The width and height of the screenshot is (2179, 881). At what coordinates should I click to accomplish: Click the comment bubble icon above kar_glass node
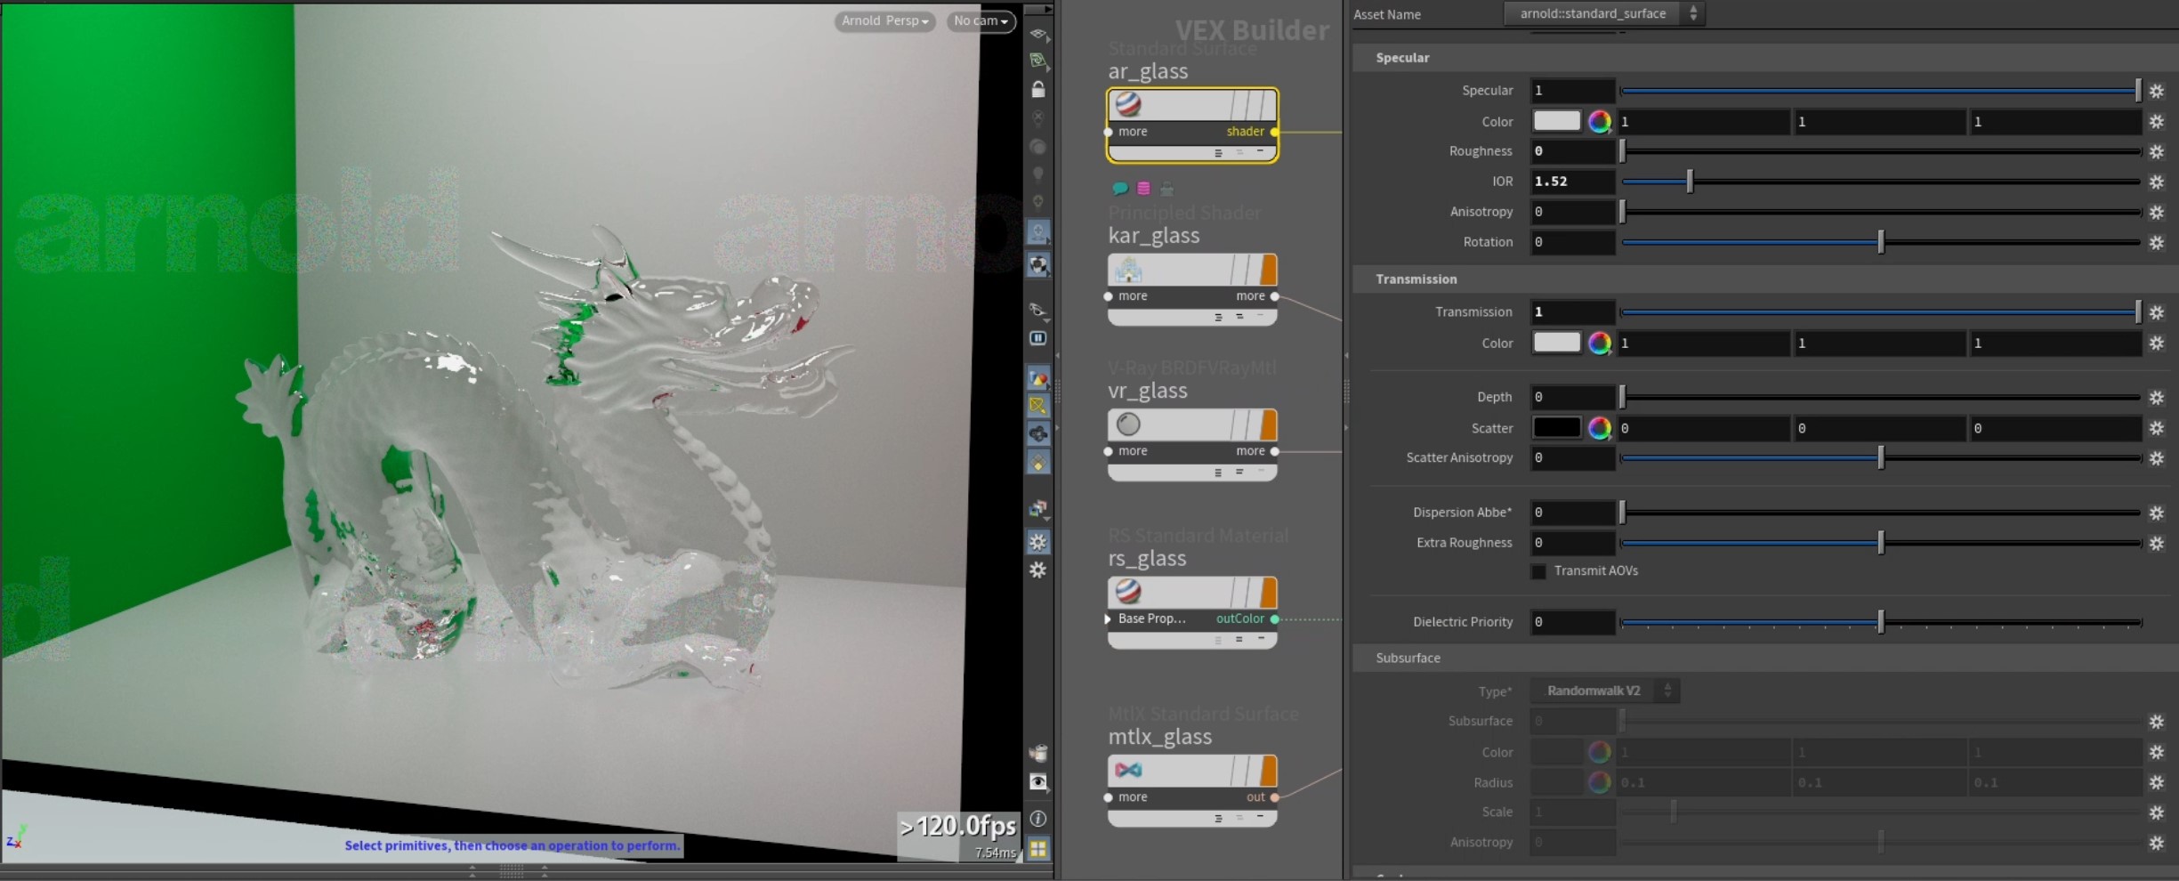tap(1121, 189)
